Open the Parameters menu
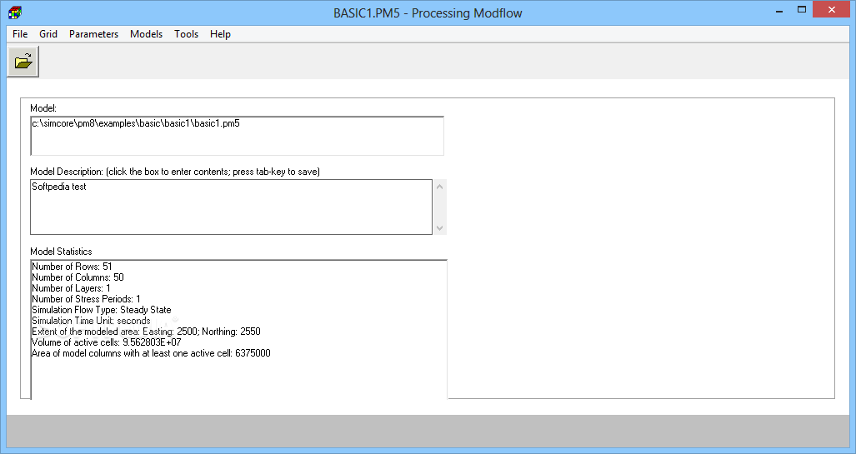856x454 pixels. (94, 34)
